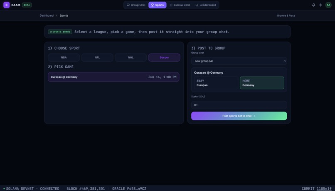
Task: Pick the Curaçao @ Germany game row
Action: coord(113,77)
